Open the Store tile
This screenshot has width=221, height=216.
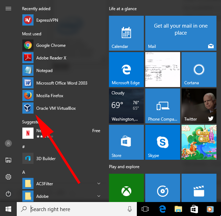(x=126, y=142)
